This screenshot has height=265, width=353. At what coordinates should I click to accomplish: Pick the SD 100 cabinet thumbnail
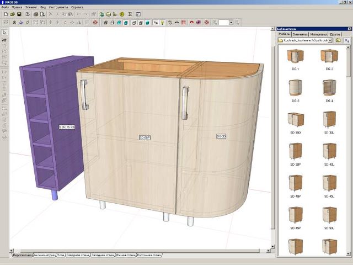pyautogui.click(x=295, y=120)
